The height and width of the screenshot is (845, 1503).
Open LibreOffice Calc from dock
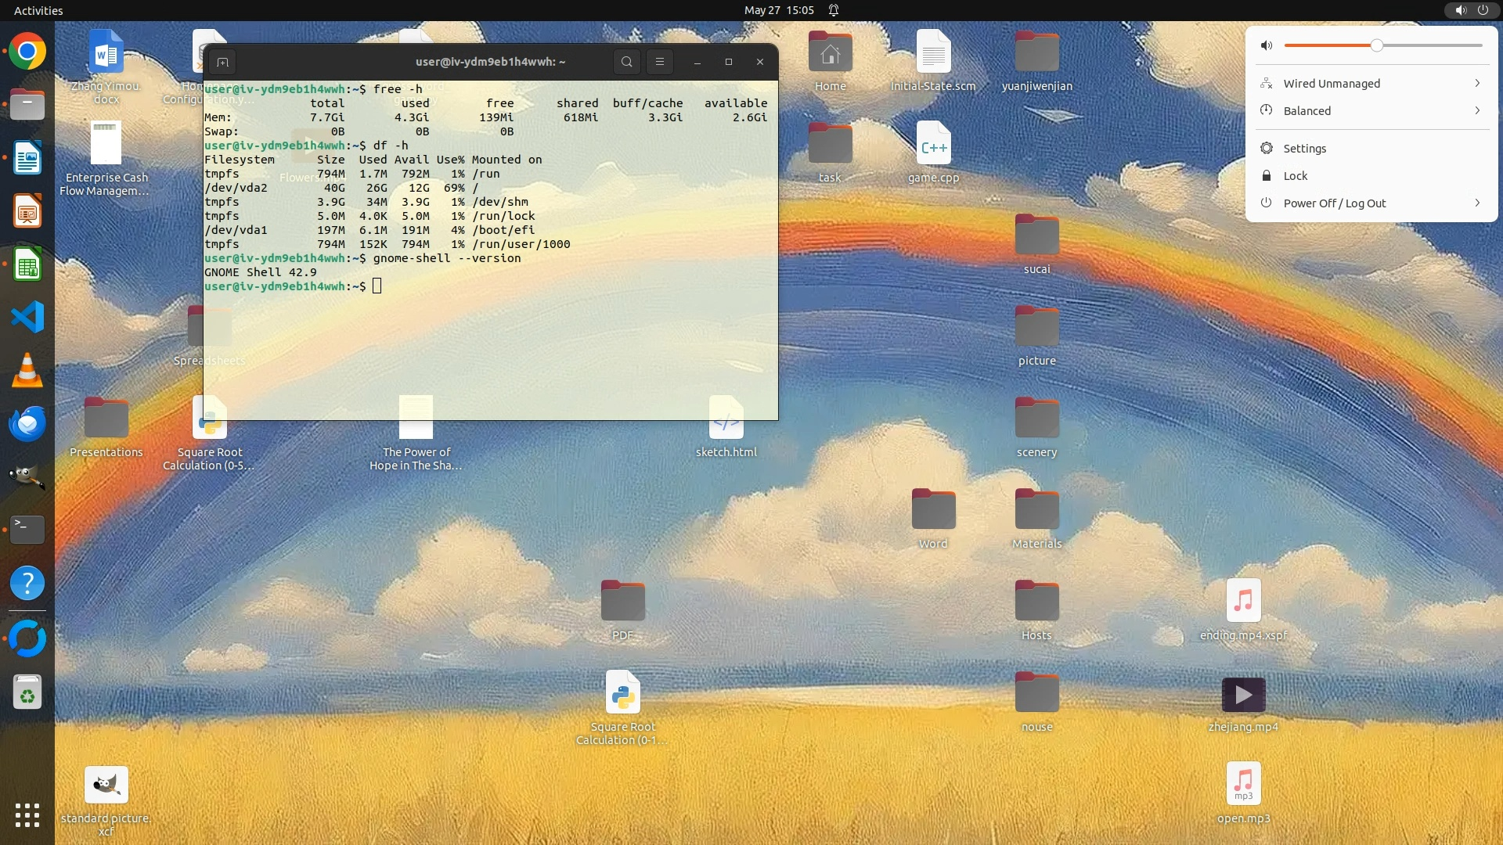(x=27, y=264)
